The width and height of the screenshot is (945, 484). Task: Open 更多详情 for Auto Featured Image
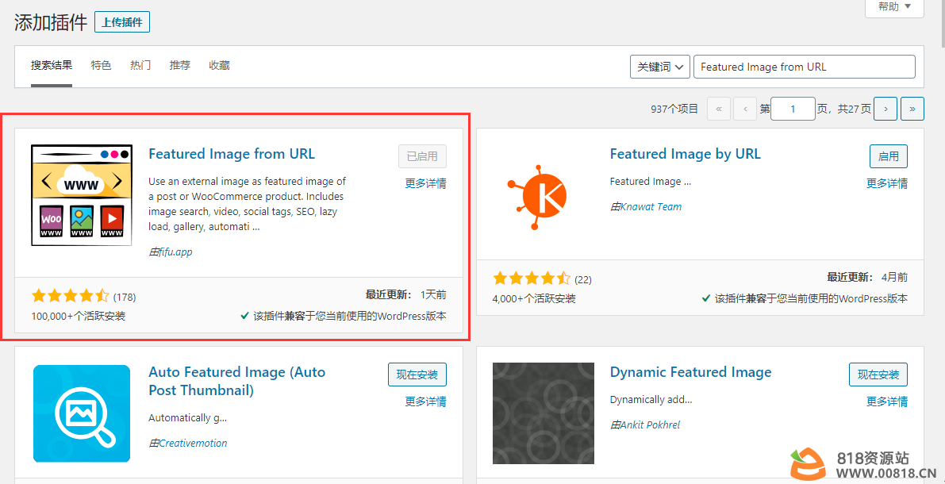pyautogui.click(x=425, y=401)
